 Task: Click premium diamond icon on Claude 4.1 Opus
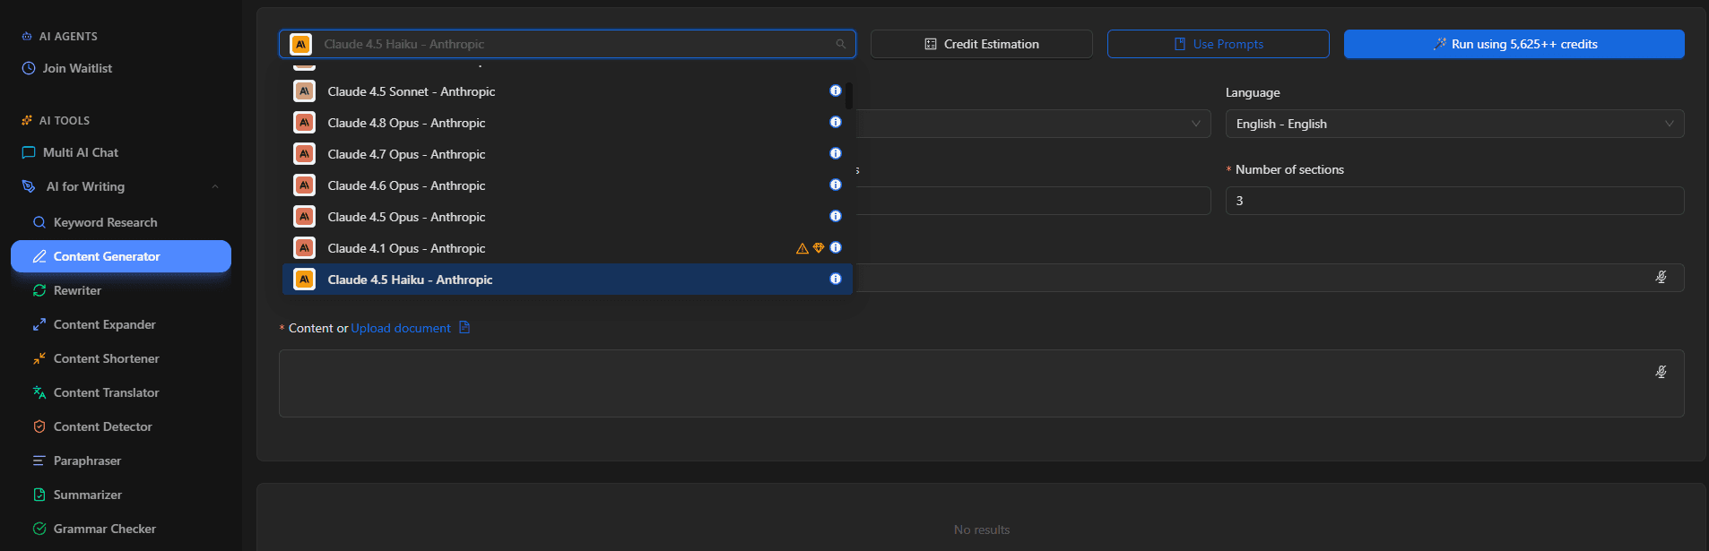point(819,248)
